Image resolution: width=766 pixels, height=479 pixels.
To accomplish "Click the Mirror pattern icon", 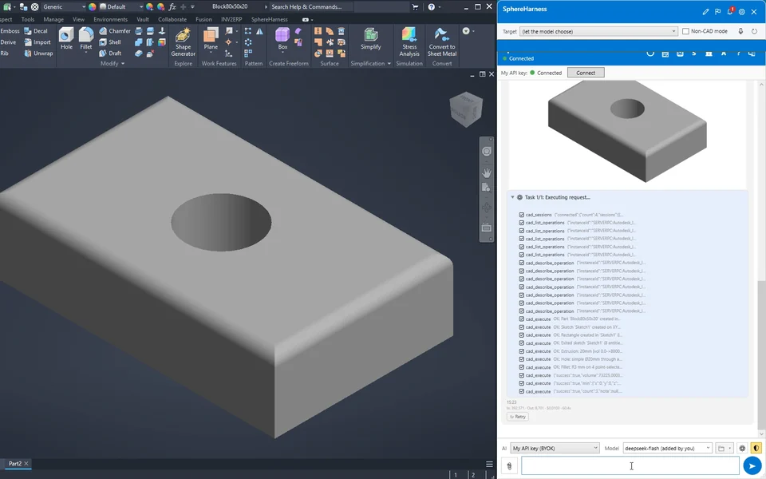I will [259, 31].
